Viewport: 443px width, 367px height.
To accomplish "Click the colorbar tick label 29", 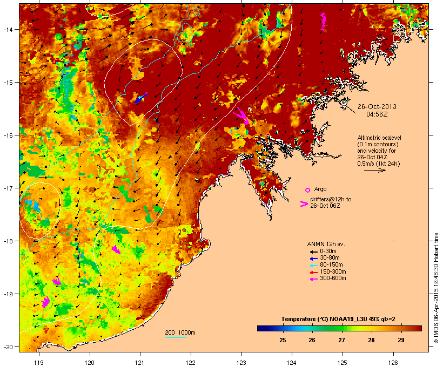I will click(401, 340).
